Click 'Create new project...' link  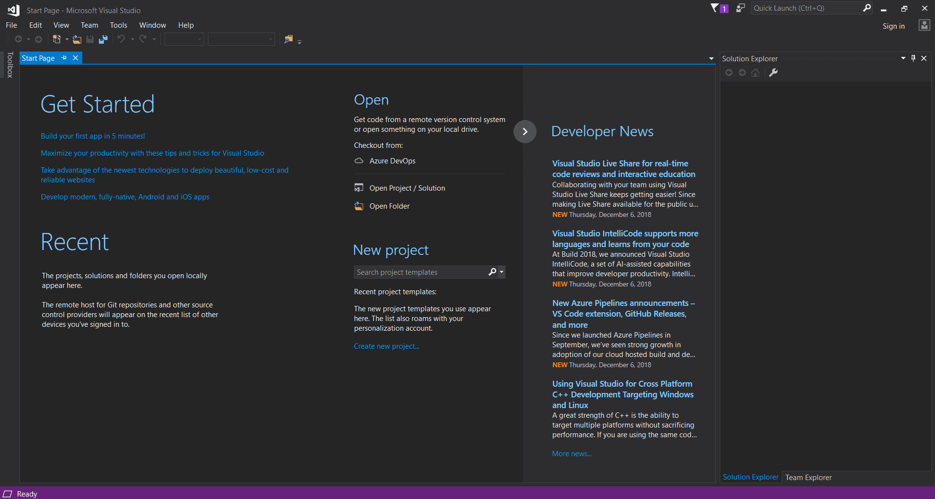(x=387, y=346)
